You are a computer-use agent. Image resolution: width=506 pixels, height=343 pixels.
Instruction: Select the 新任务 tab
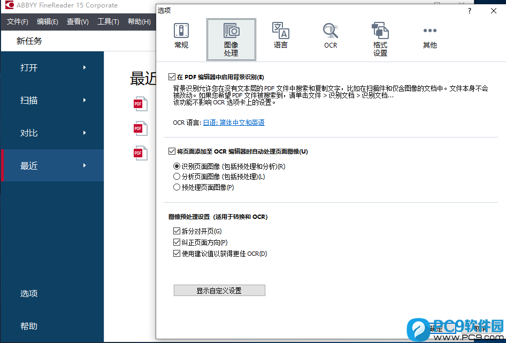coord(29,41)
